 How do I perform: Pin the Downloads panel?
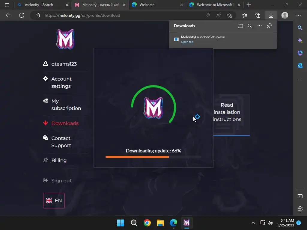(x=270, y=26)
